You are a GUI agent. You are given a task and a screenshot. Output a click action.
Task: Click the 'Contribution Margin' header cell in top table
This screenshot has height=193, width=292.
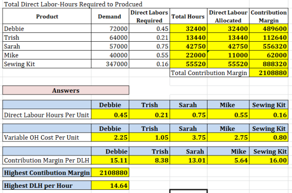pyautogui.click(x=269, y=16)
